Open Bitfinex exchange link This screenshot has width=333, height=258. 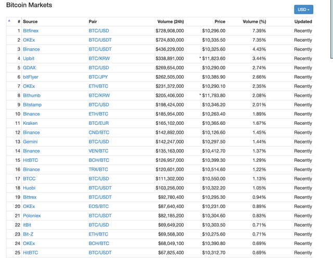pyautogui.click(x=31, y=31)
